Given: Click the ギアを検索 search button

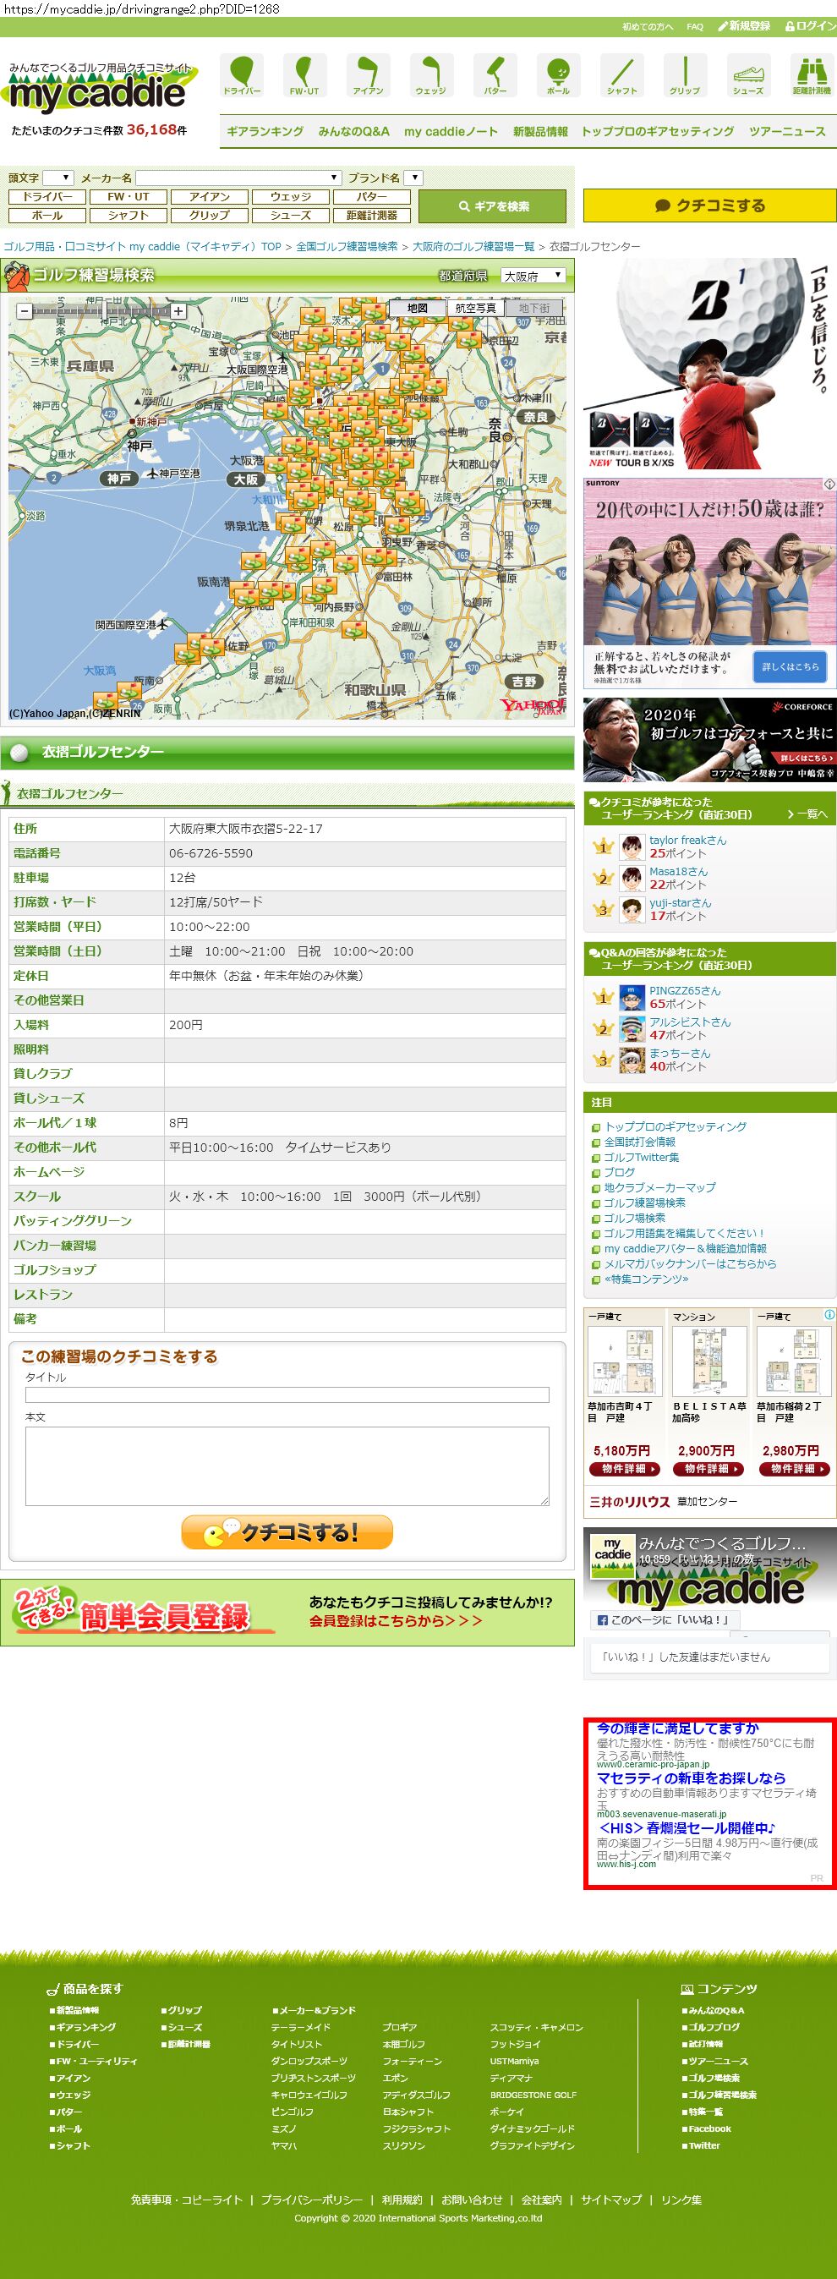Looking at the screenshot, I should [492, 206].
